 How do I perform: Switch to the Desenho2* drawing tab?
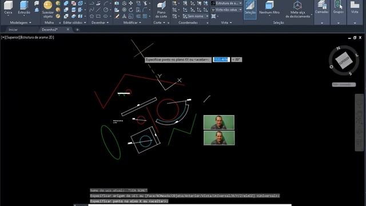tap(50, 30)
